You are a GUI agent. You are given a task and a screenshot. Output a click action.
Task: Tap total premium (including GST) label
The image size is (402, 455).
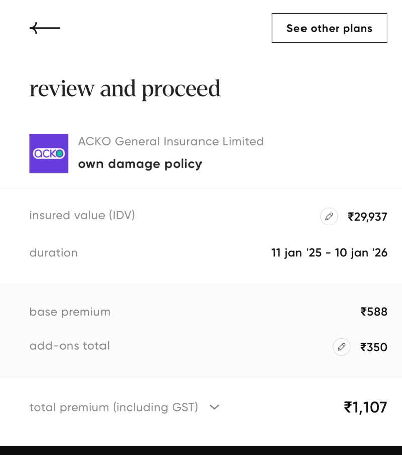[x=114, y=407]
